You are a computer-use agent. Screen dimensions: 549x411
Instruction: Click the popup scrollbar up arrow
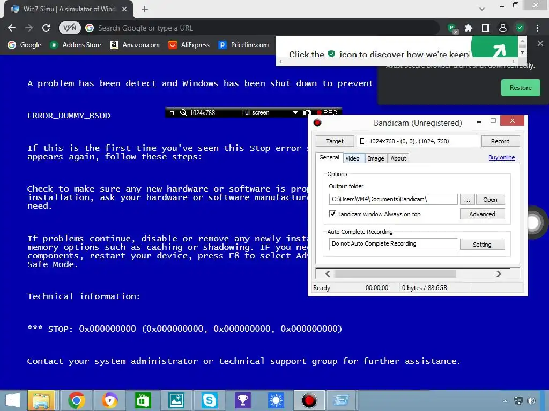(522, 41)
